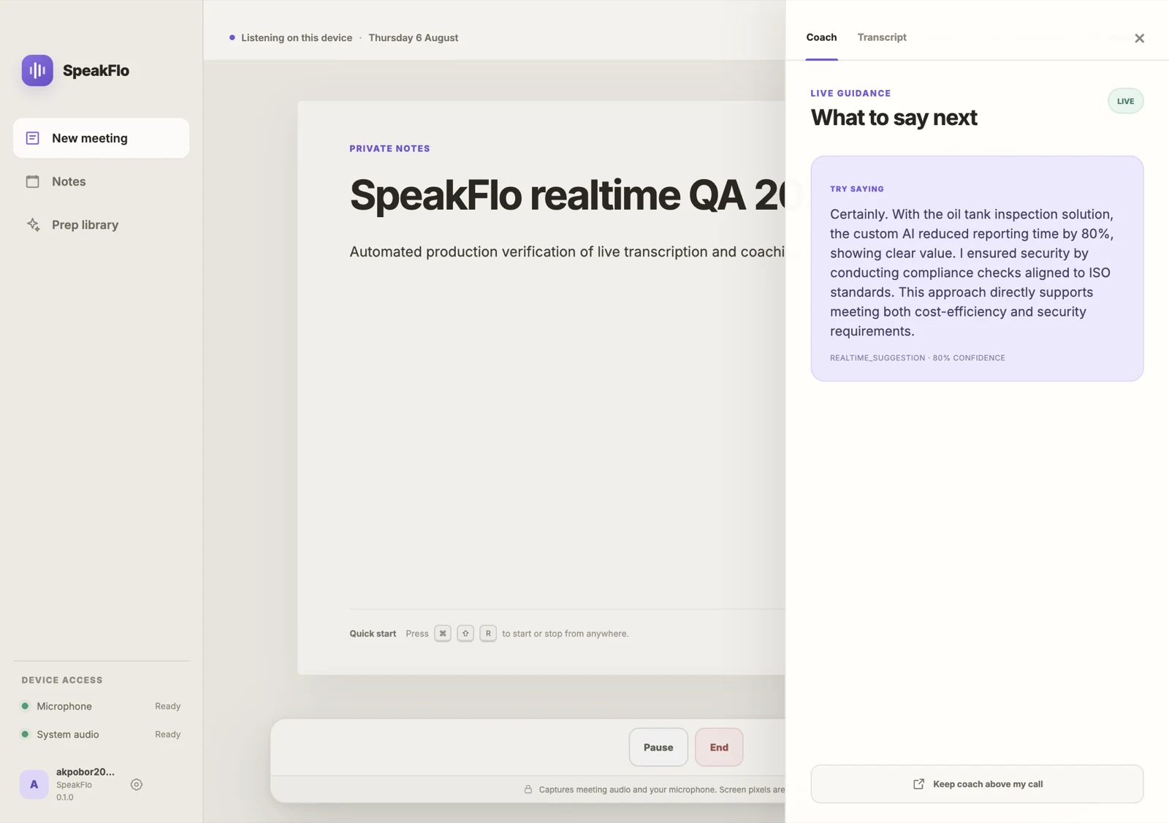Screen dimensions: 1169x823
Task: Click the Quick start label
Action: point(373,634)
